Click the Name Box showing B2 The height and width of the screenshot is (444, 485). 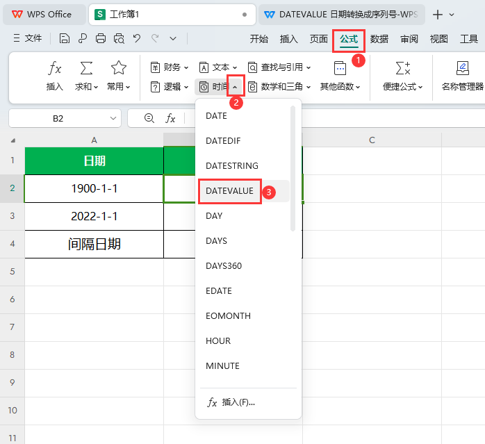click(58, 119)
